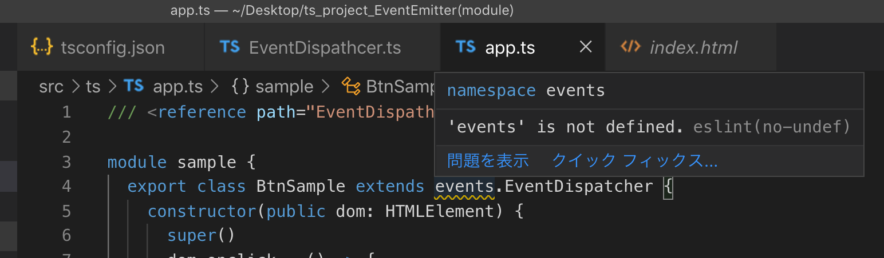Click the 問題を表示 link in hover popup
The height and width of the screenshot is (258, 884).
point(488,161)
